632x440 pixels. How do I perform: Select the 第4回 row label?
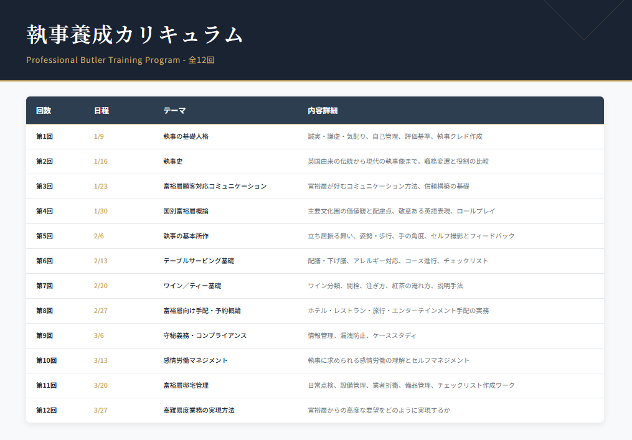44,211
